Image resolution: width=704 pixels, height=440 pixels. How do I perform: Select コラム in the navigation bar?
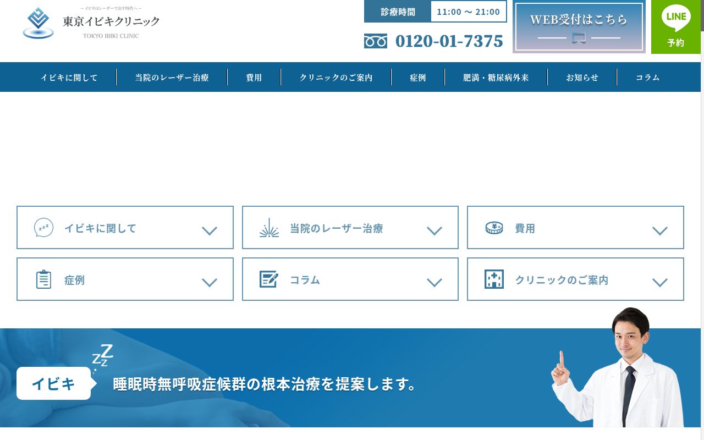point(648,78)
